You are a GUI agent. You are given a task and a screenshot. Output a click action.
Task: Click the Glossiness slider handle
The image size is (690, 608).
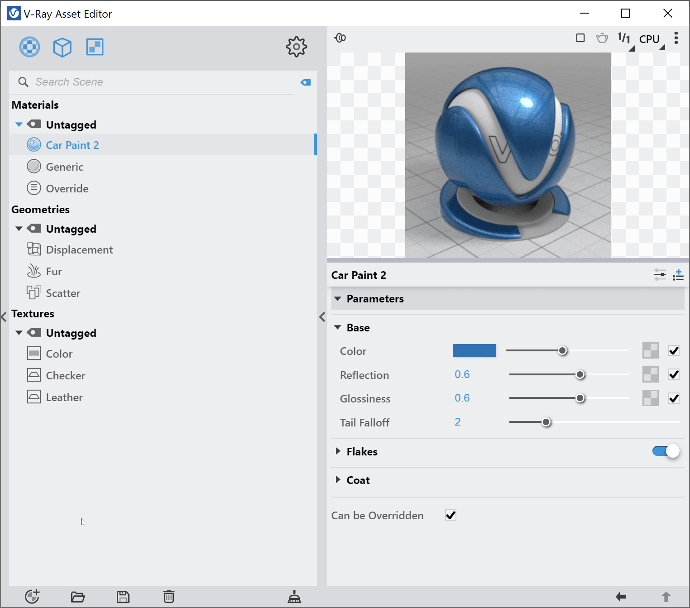tap(580, 398)
